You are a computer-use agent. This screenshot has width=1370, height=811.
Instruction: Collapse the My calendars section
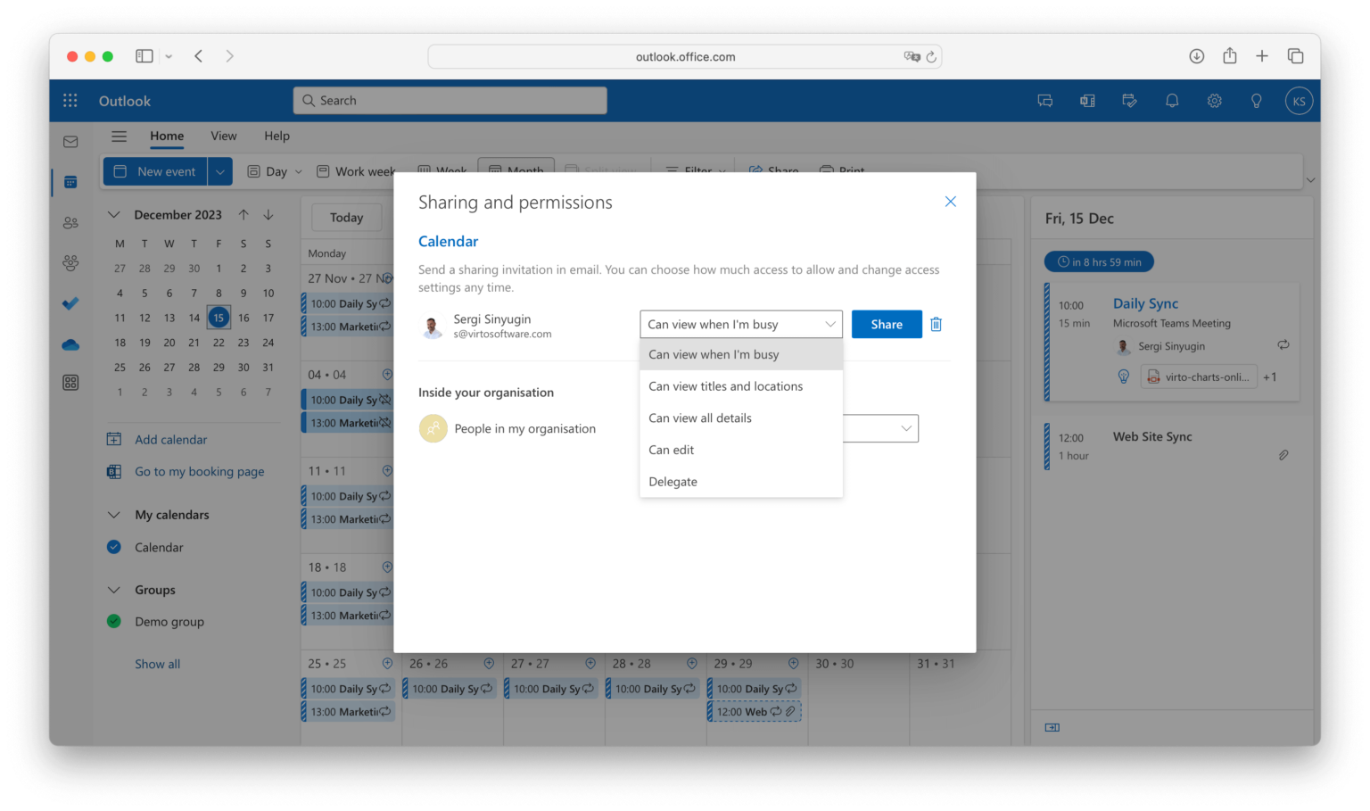tap(113, 515)
